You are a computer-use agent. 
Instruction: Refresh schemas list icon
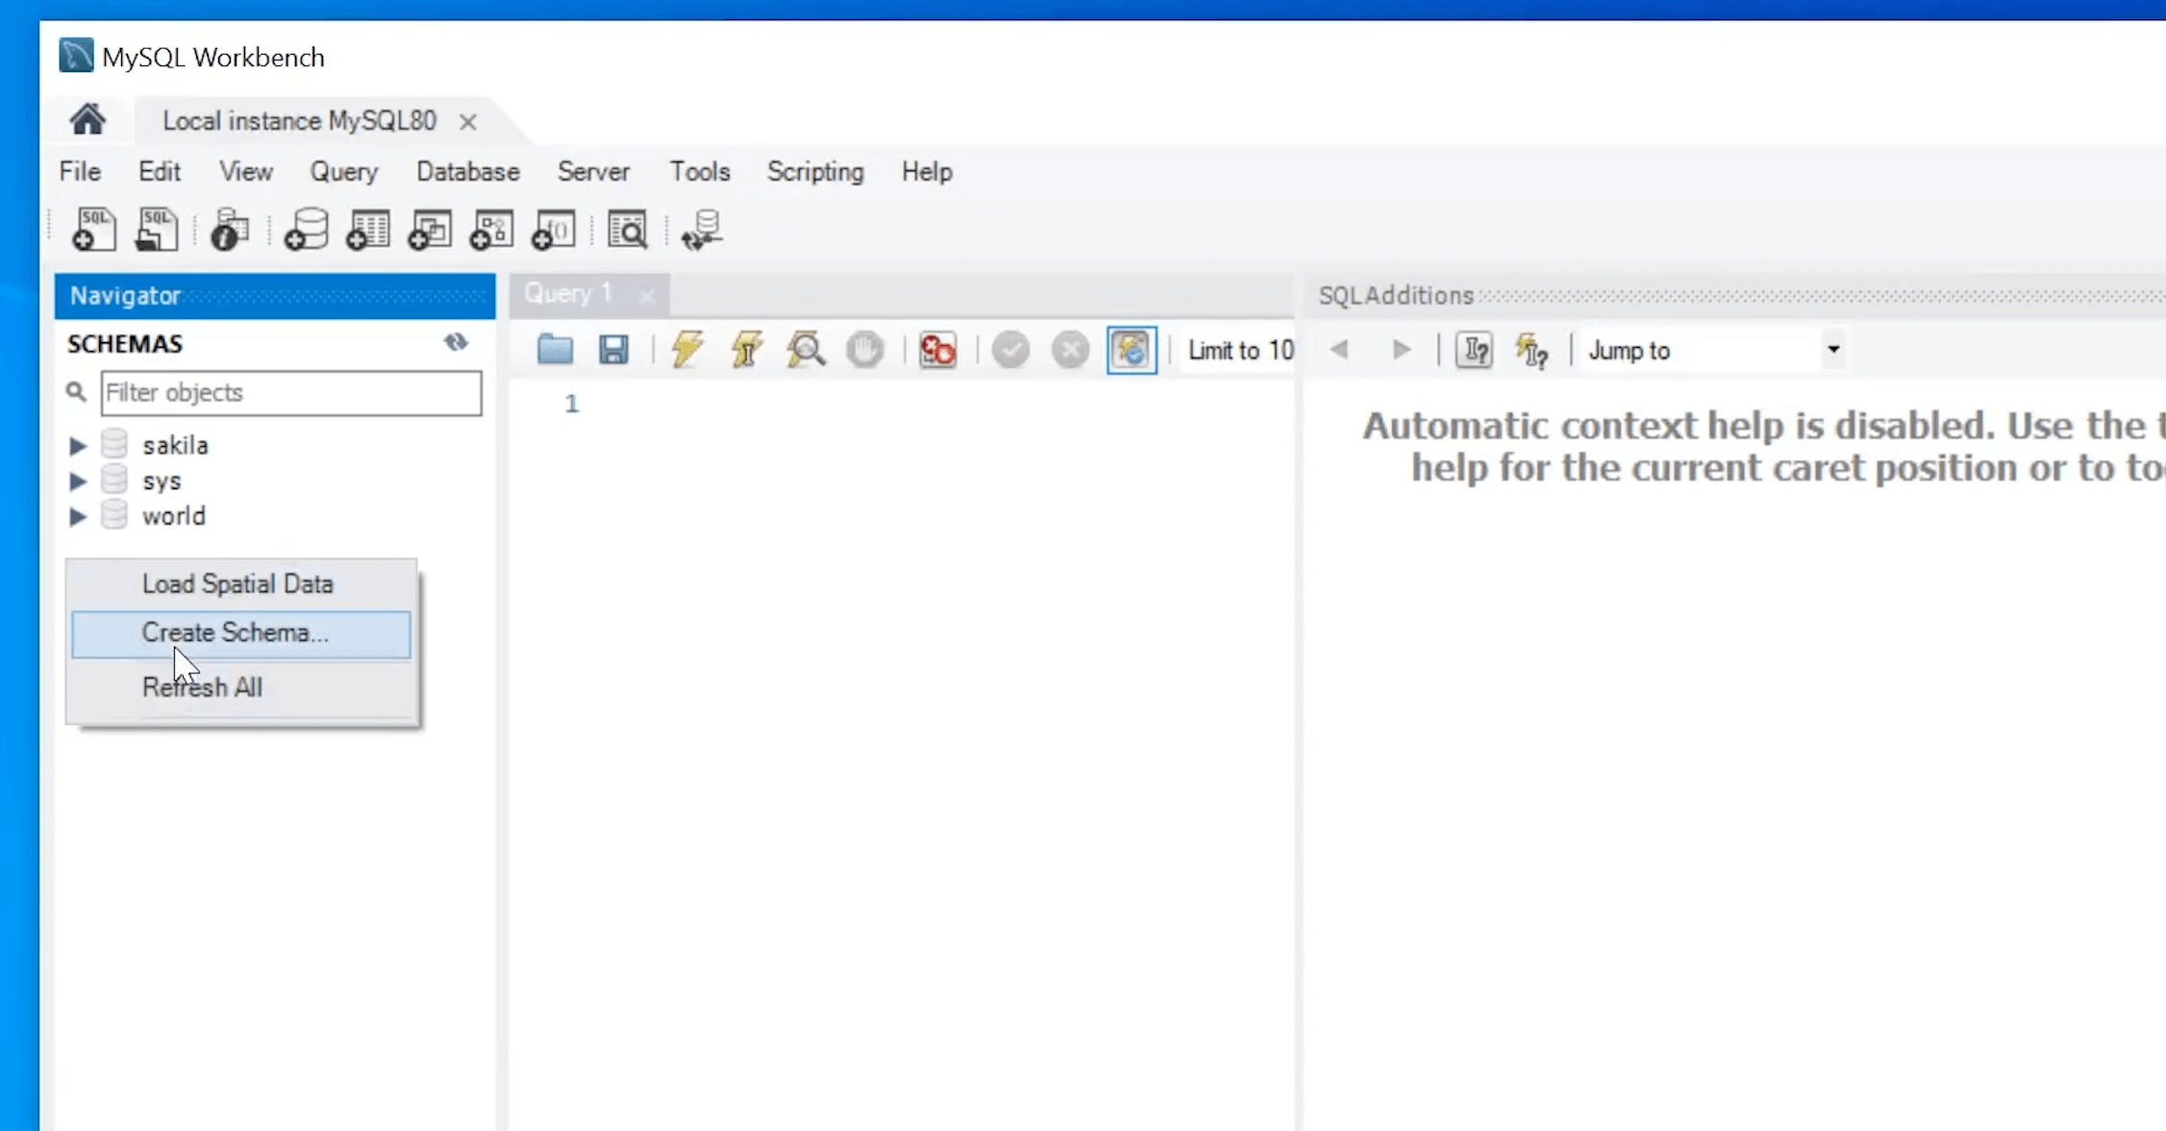(x=456, y=342)
